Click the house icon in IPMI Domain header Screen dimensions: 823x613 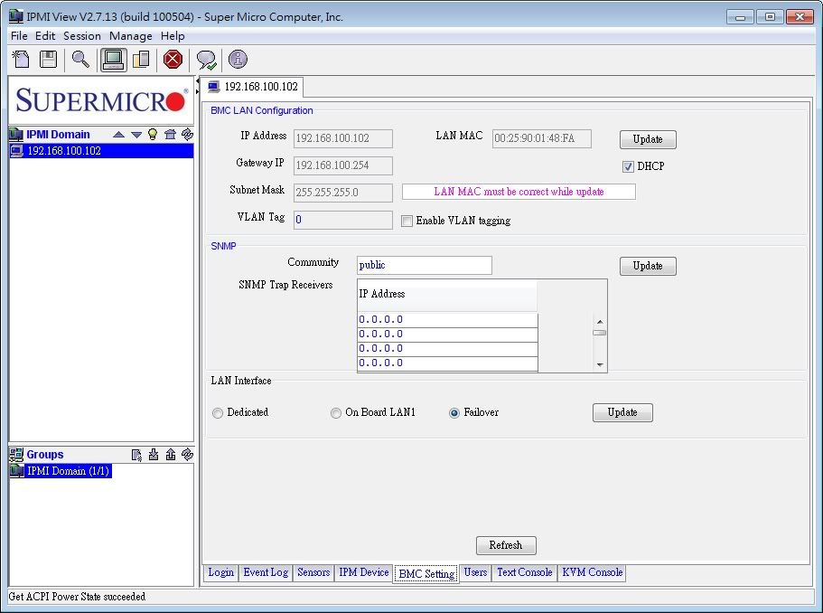coord(170,135)
